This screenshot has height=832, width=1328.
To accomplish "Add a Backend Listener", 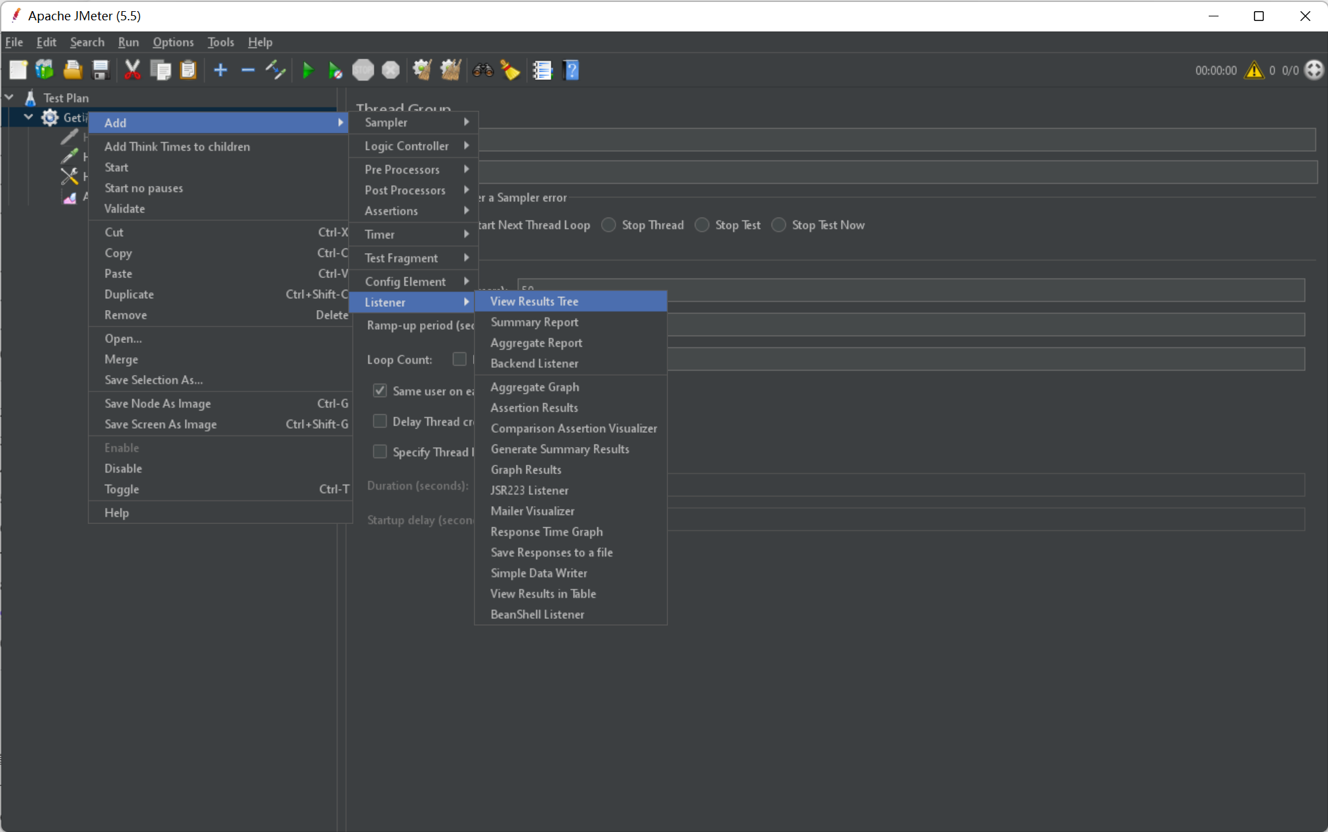I will (x=571, y=364).
